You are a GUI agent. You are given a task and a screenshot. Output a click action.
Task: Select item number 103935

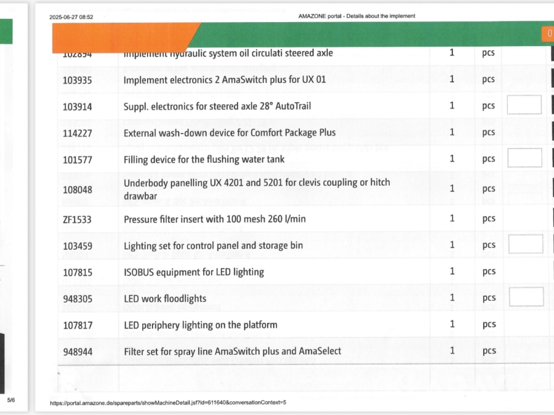pos(77,80)
